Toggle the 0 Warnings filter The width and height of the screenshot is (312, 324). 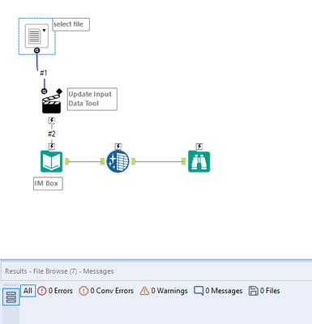164,291
